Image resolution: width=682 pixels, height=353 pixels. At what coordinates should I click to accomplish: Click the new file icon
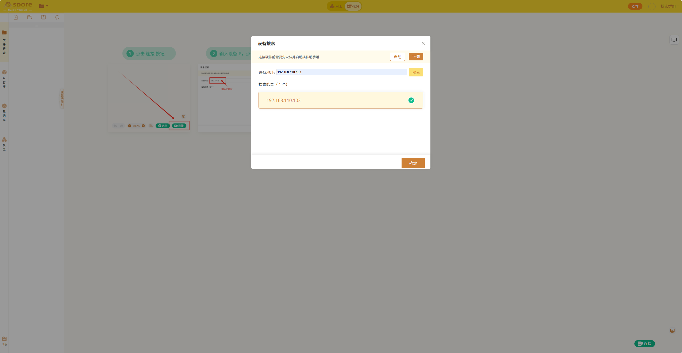click(x=16, y=17)
